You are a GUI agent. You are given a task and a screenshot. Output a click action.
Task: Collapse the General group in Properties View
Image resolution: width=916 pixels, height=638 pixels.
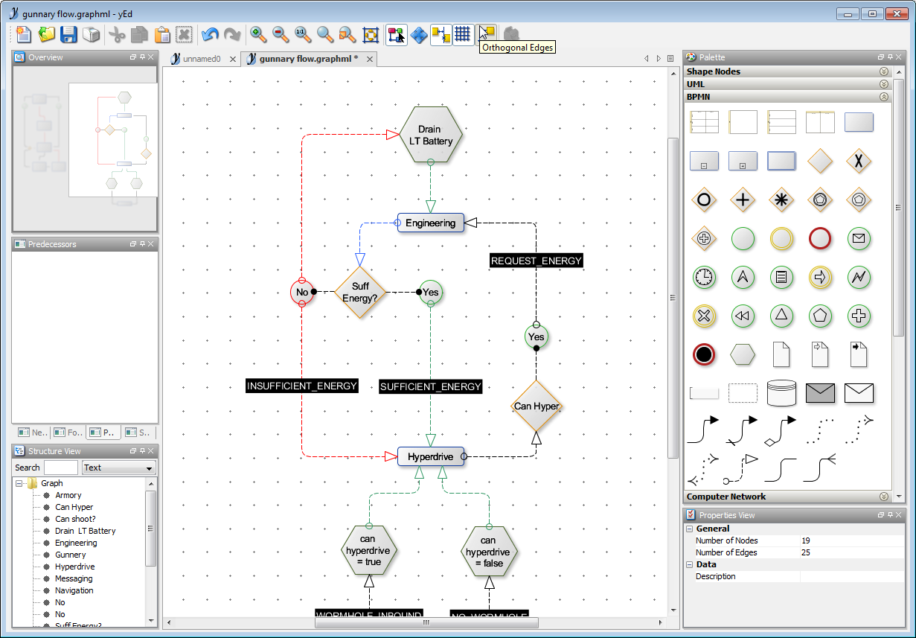pos(690,529)
